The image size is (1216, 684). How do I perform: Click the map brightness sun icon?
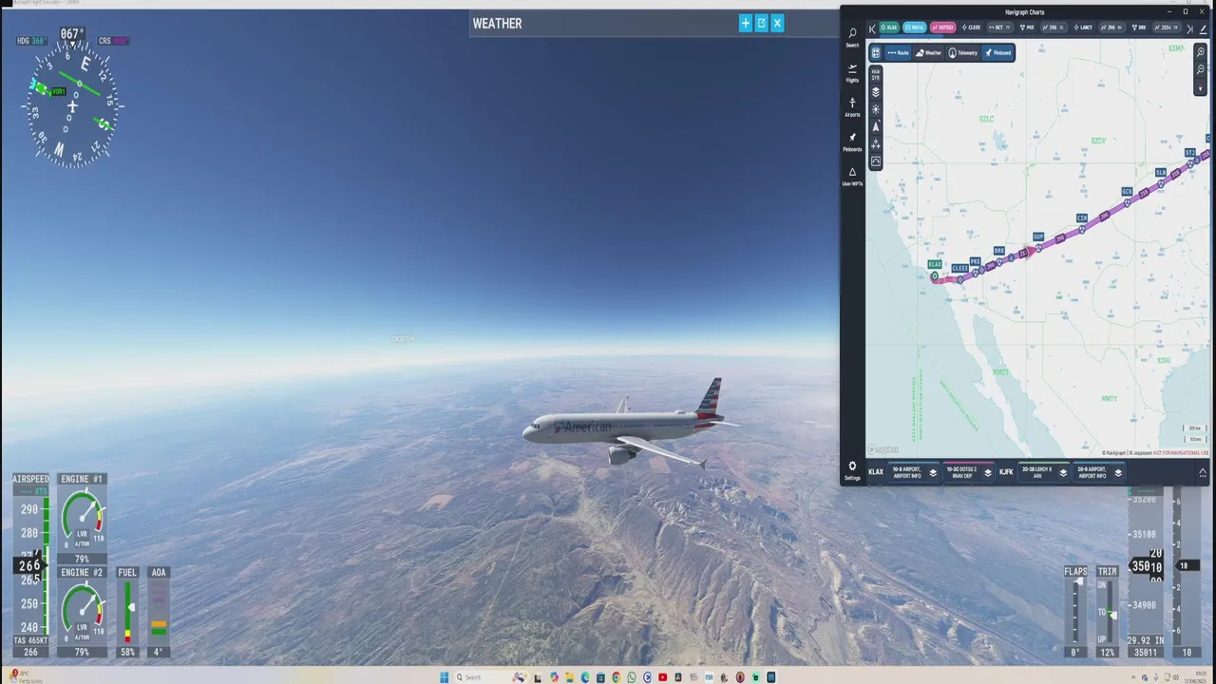pos(876,109)
